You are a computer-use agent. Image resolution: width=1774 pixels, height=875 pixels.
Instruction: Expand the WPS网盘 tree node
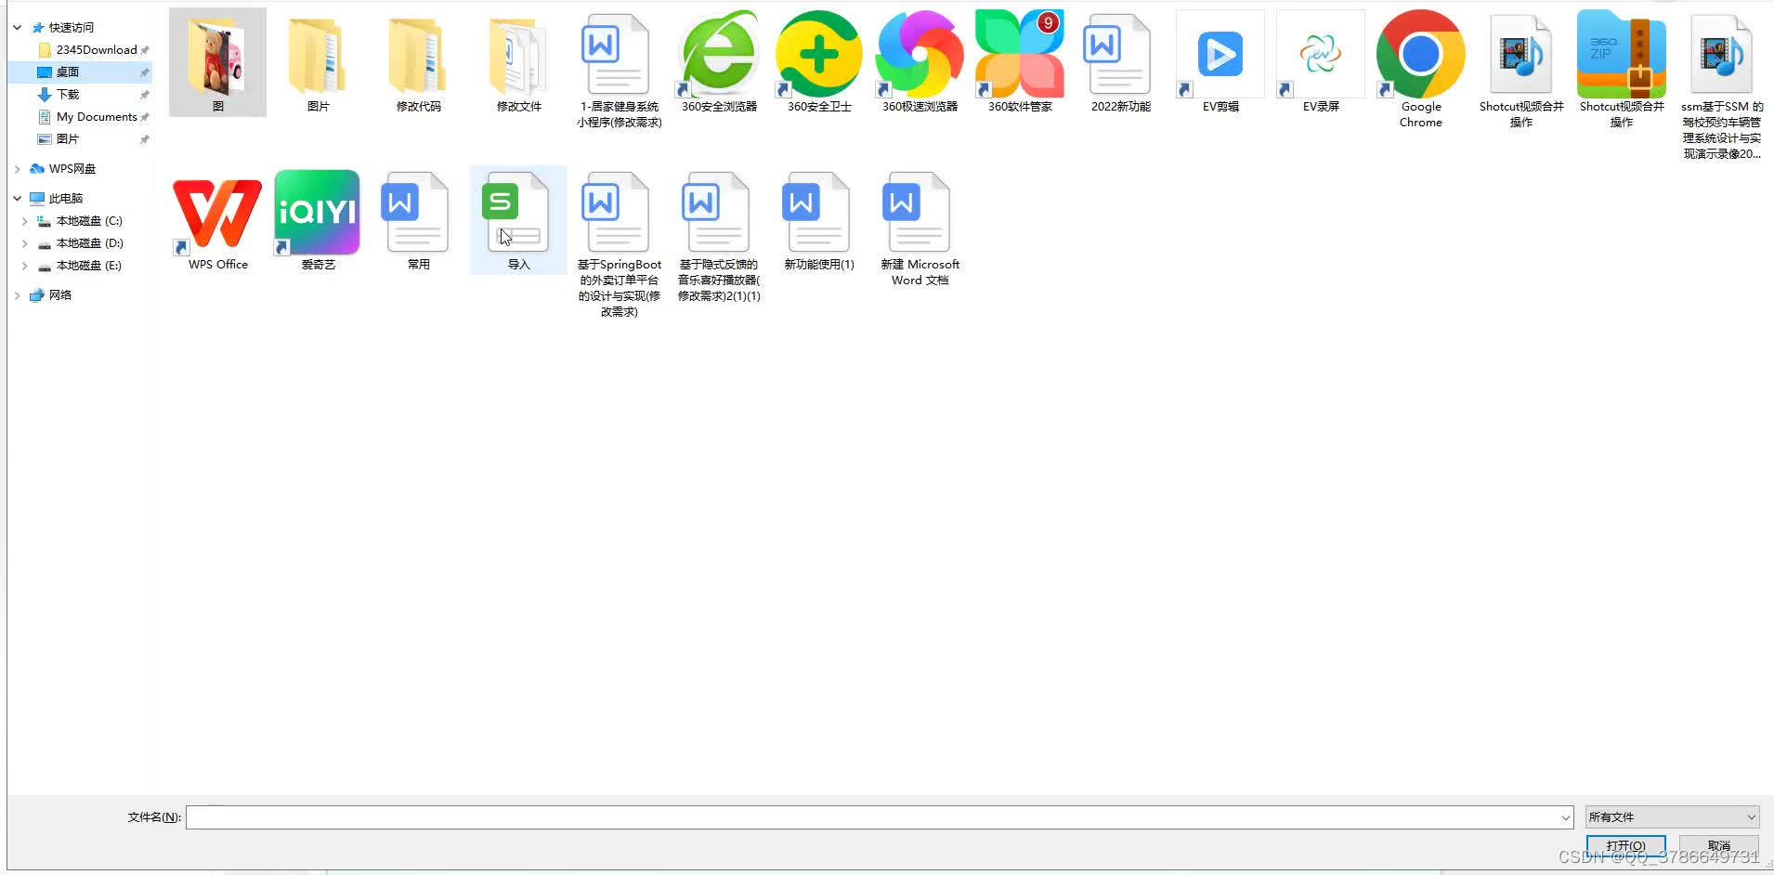click(18, 169)
